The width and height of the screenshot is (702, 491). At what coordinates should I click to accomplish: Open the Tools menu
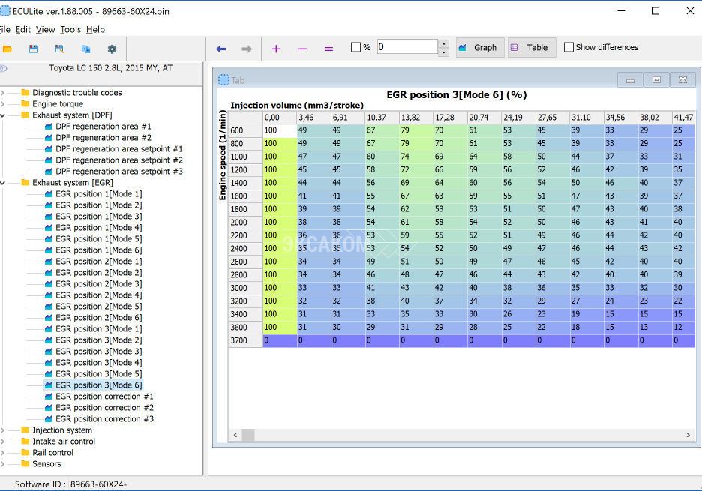coord(70,29)
